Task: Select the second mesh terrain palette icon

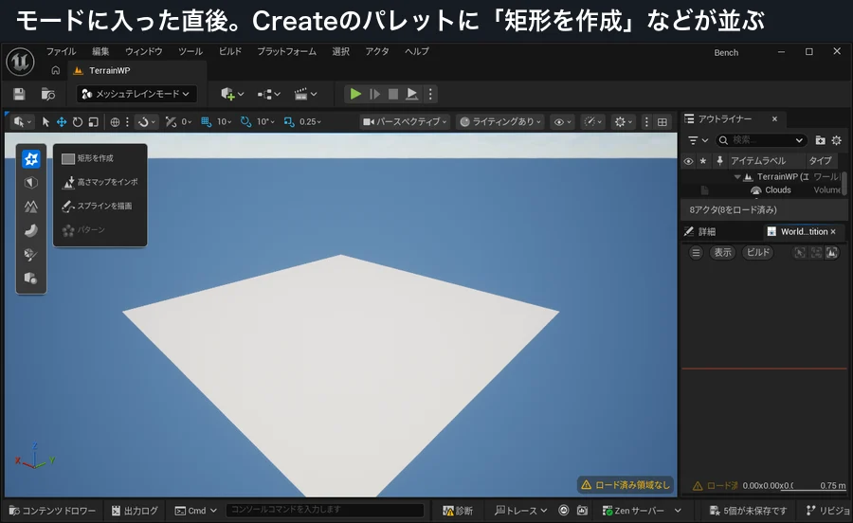Action: coord(31,183)
